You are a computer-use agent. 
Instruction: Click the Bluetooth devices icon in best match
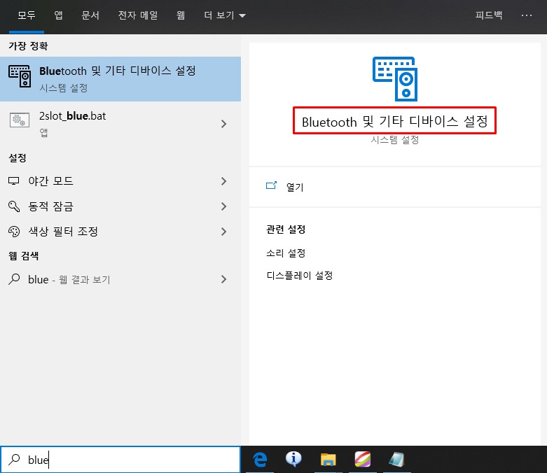coord(20,76)
